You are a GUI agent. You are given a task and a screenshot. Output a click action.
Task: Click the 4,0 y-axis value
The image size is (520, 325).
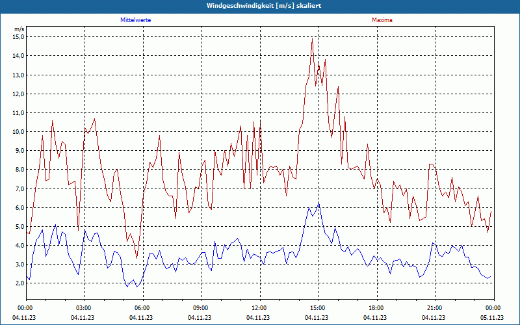coord(20,246)
